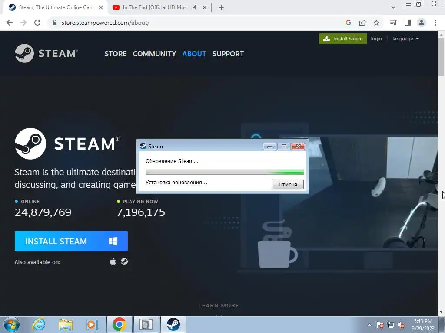The image size is (445, 333).
Task: Bookmark page with star icon
Action: (x=376, y=23)
